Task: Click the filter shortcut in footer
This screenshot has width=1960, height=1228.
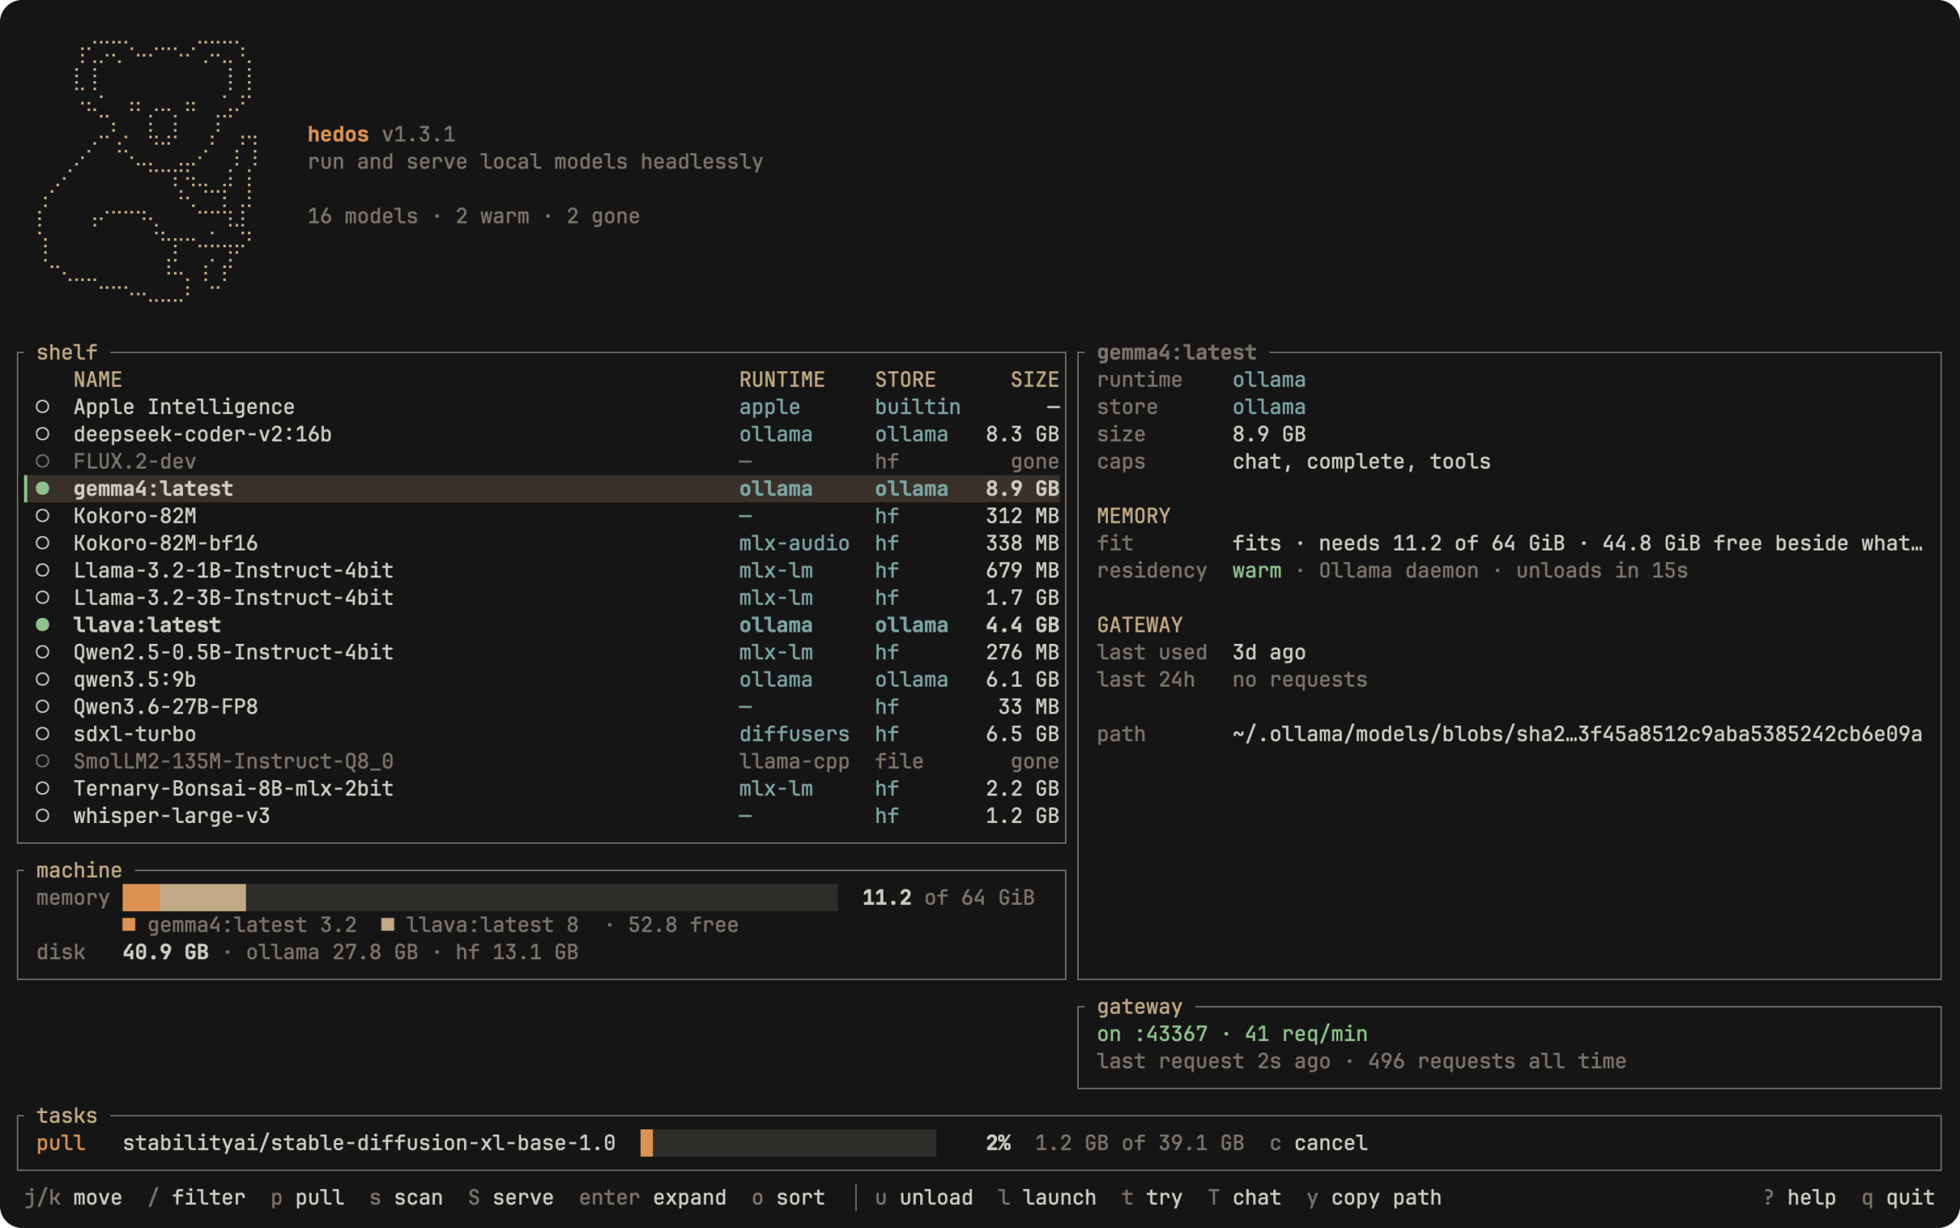Action: pyautogui.click(x=197, y=1197)
